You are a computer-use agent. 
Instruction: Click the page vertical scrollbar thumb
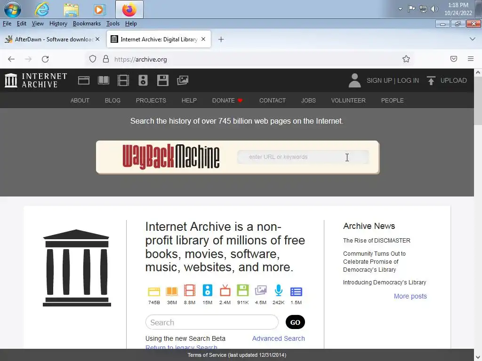tap(478, 101)
